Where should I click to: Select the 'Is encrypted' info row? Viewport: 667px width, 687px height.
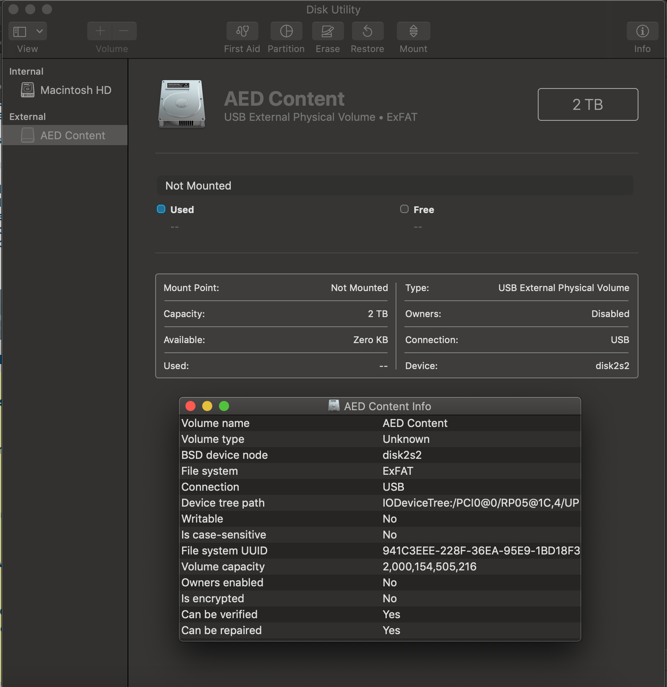coord(380,599)
